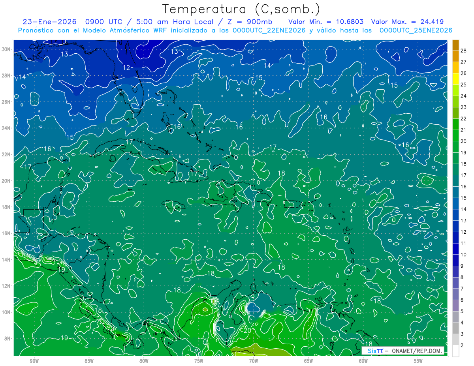Image resolution: width=474 pixels, height=366 pixels.
Task: Click the 10N latitude axis label
Action: pyautogui.click(x=7, y=312)
